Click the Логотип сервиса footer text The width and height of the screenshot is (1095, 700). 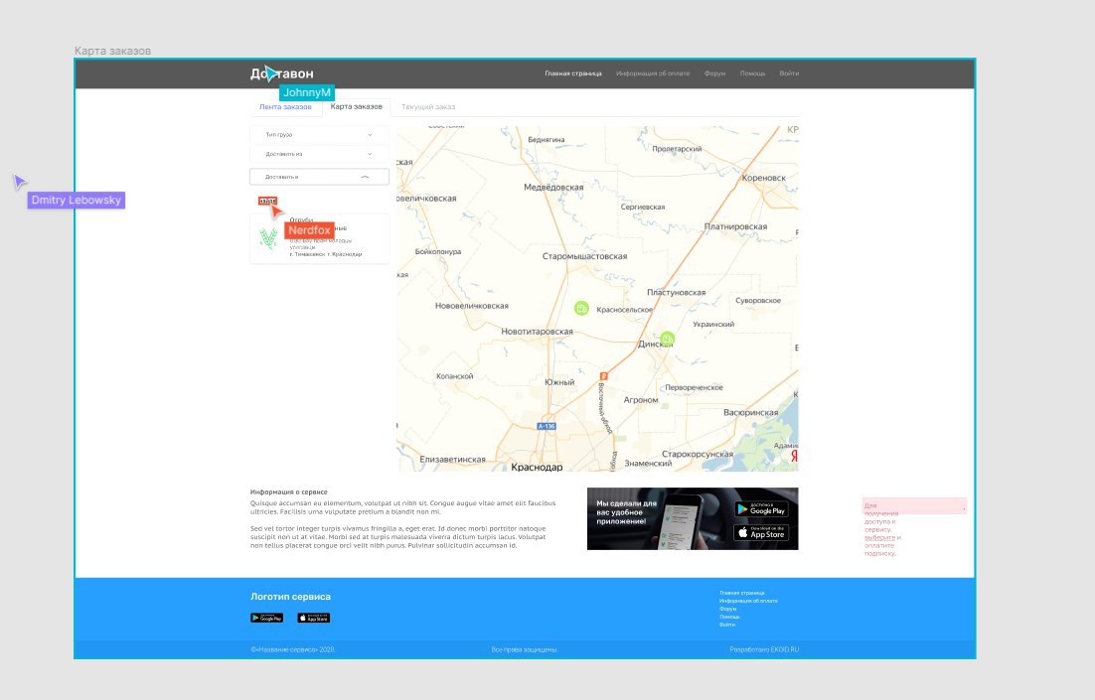[x=290, y=597]
